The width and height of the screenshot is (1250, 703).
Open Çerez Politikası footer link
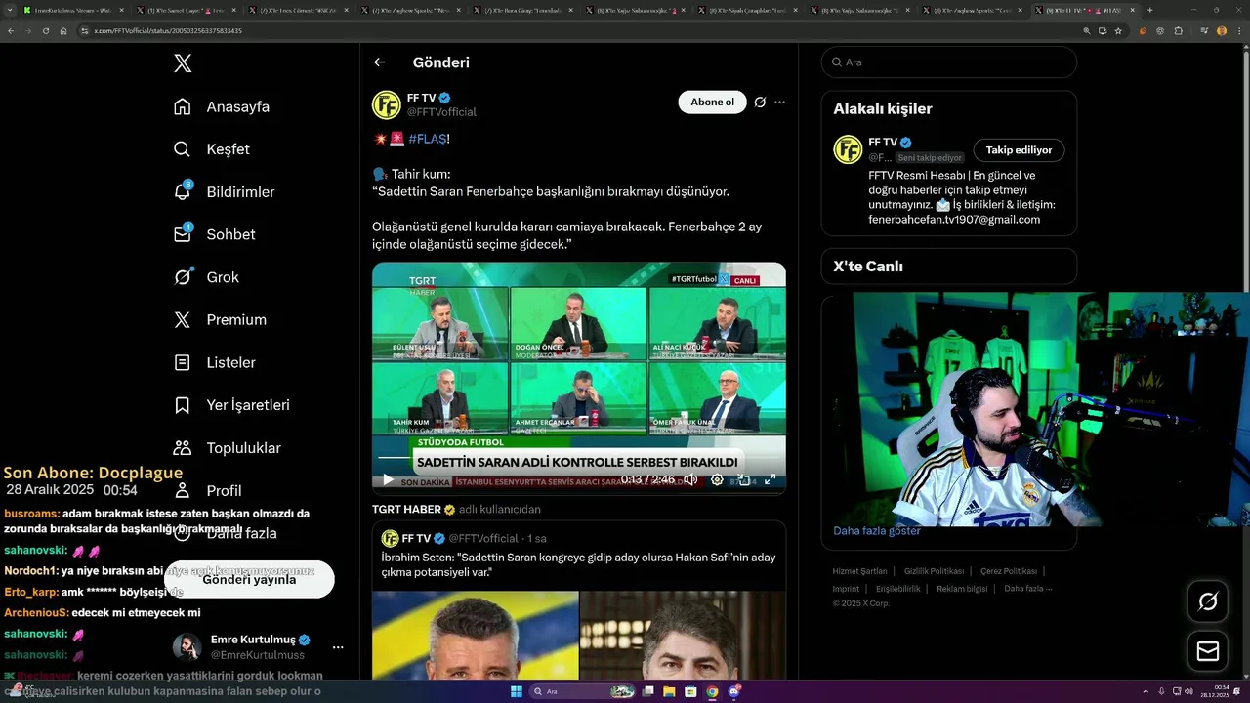(x=1008, y=571)
